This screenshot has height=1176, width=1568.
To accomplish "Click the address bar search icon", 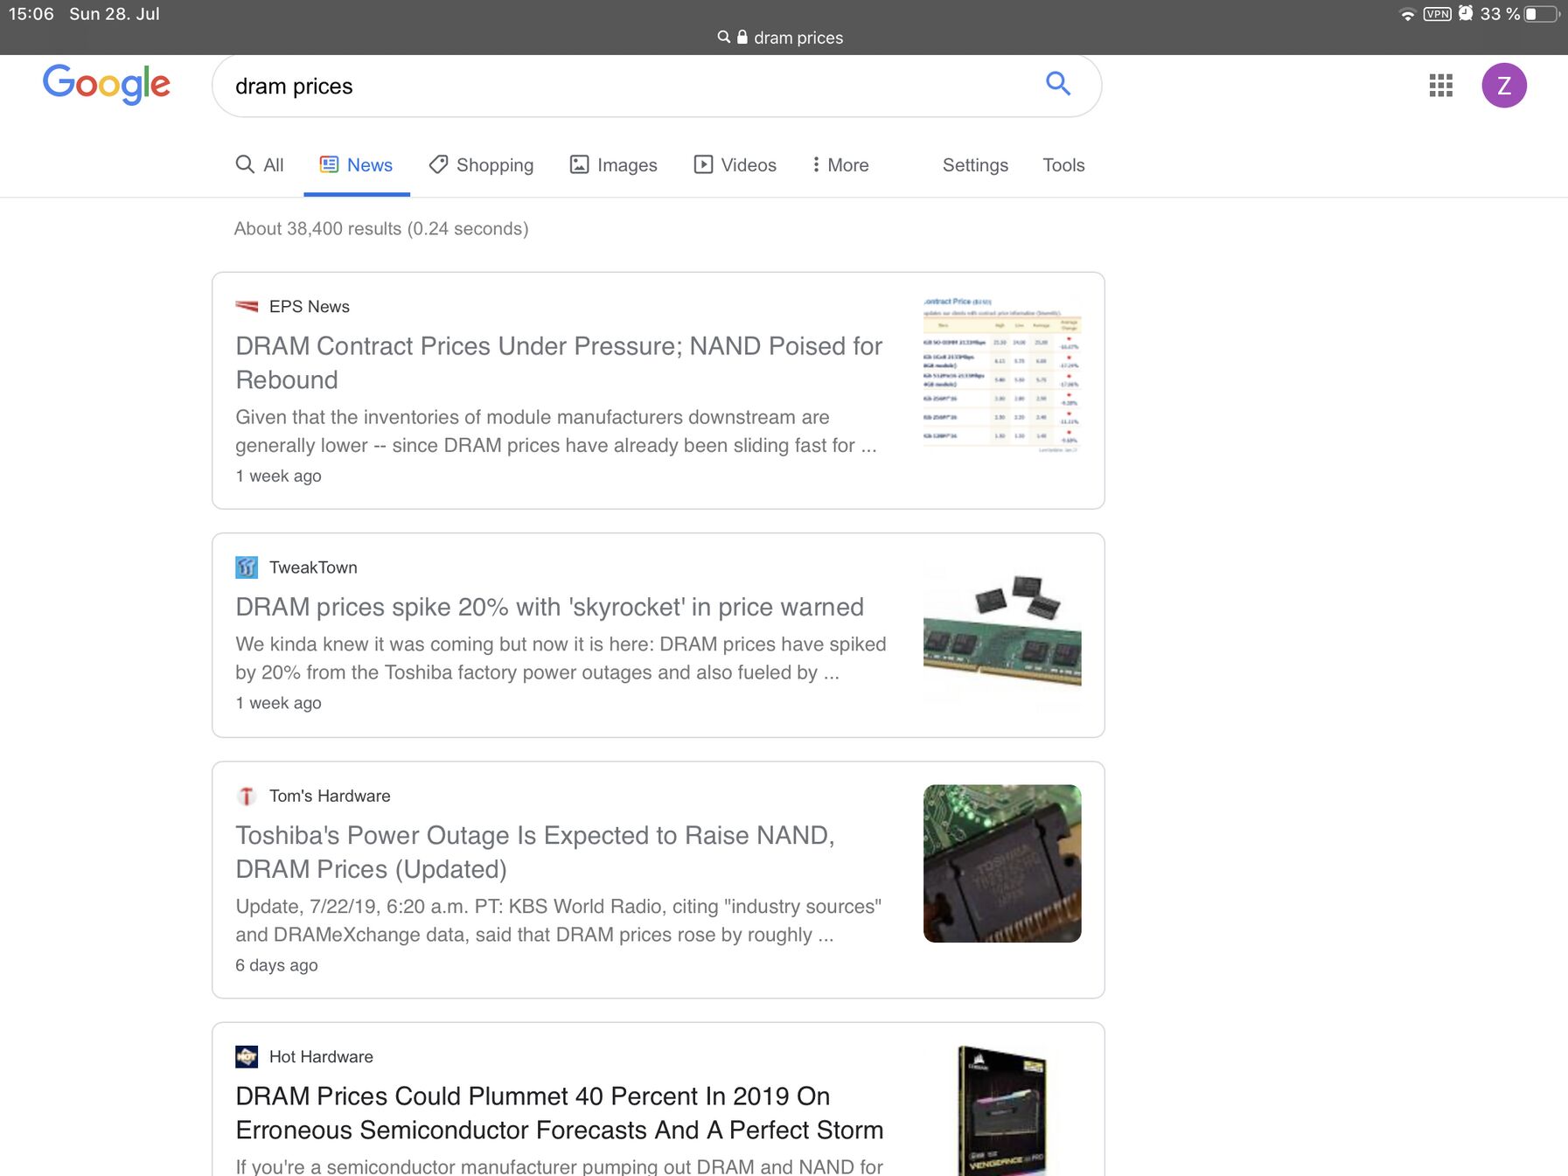I will pyautogui.click(x=723, y=37).
